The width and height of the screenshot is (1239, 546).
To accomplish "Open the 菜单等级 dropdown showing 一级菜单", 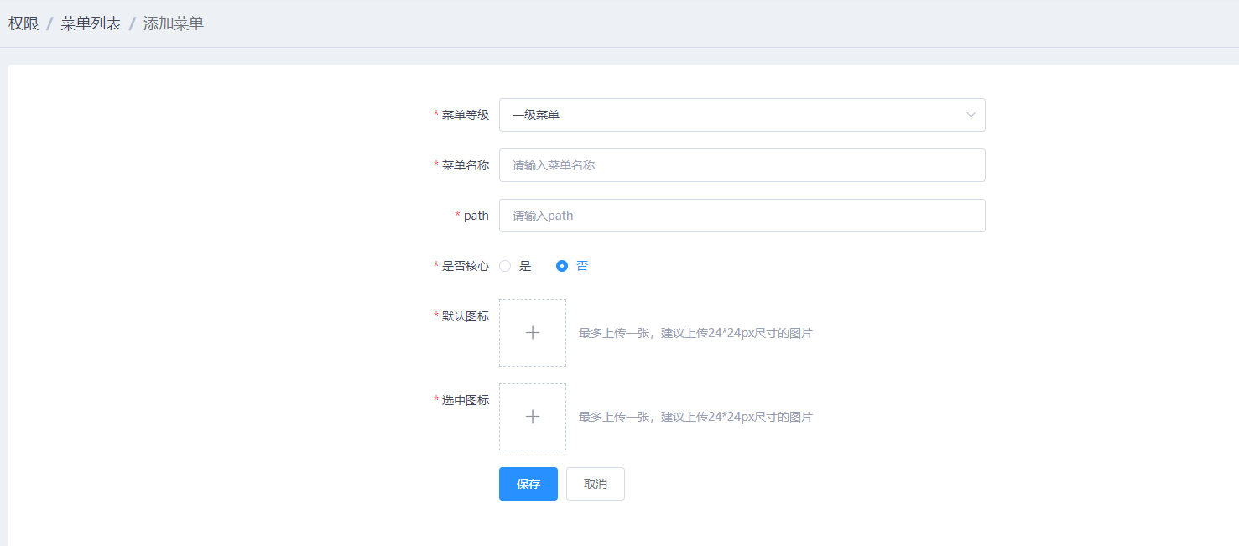I will click(x=730, y=115).
